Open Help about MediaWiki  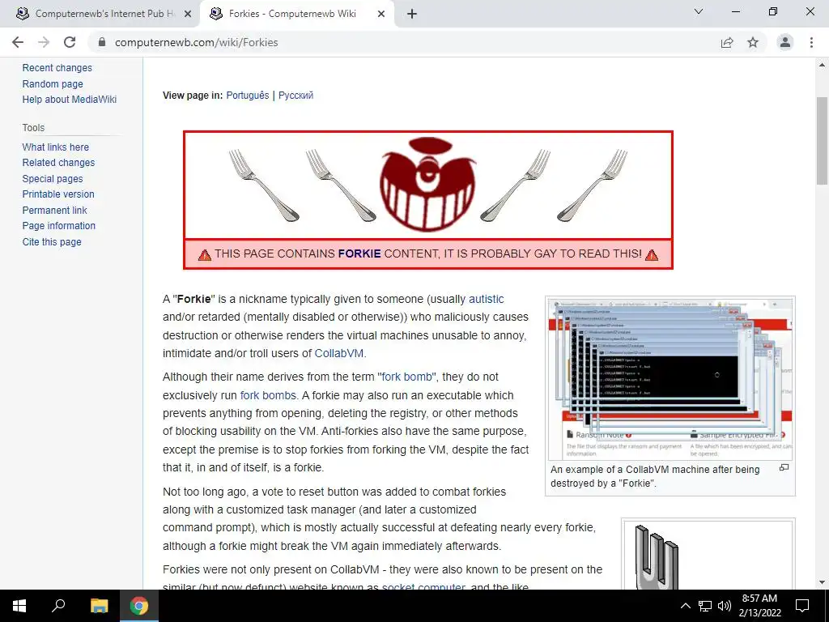(x=70, y=100)
